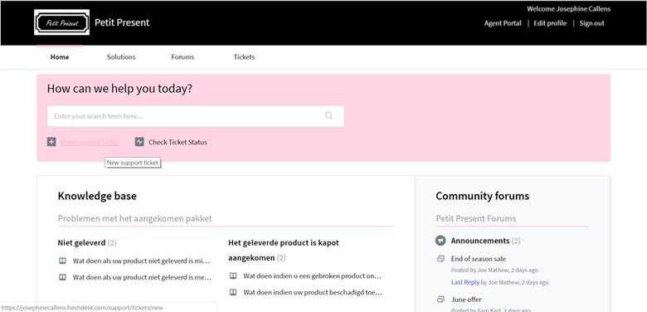The width and height of the screenshot is (647, 312).
Task: Open the Agent Portal link
Action: [x=503, y=23]
